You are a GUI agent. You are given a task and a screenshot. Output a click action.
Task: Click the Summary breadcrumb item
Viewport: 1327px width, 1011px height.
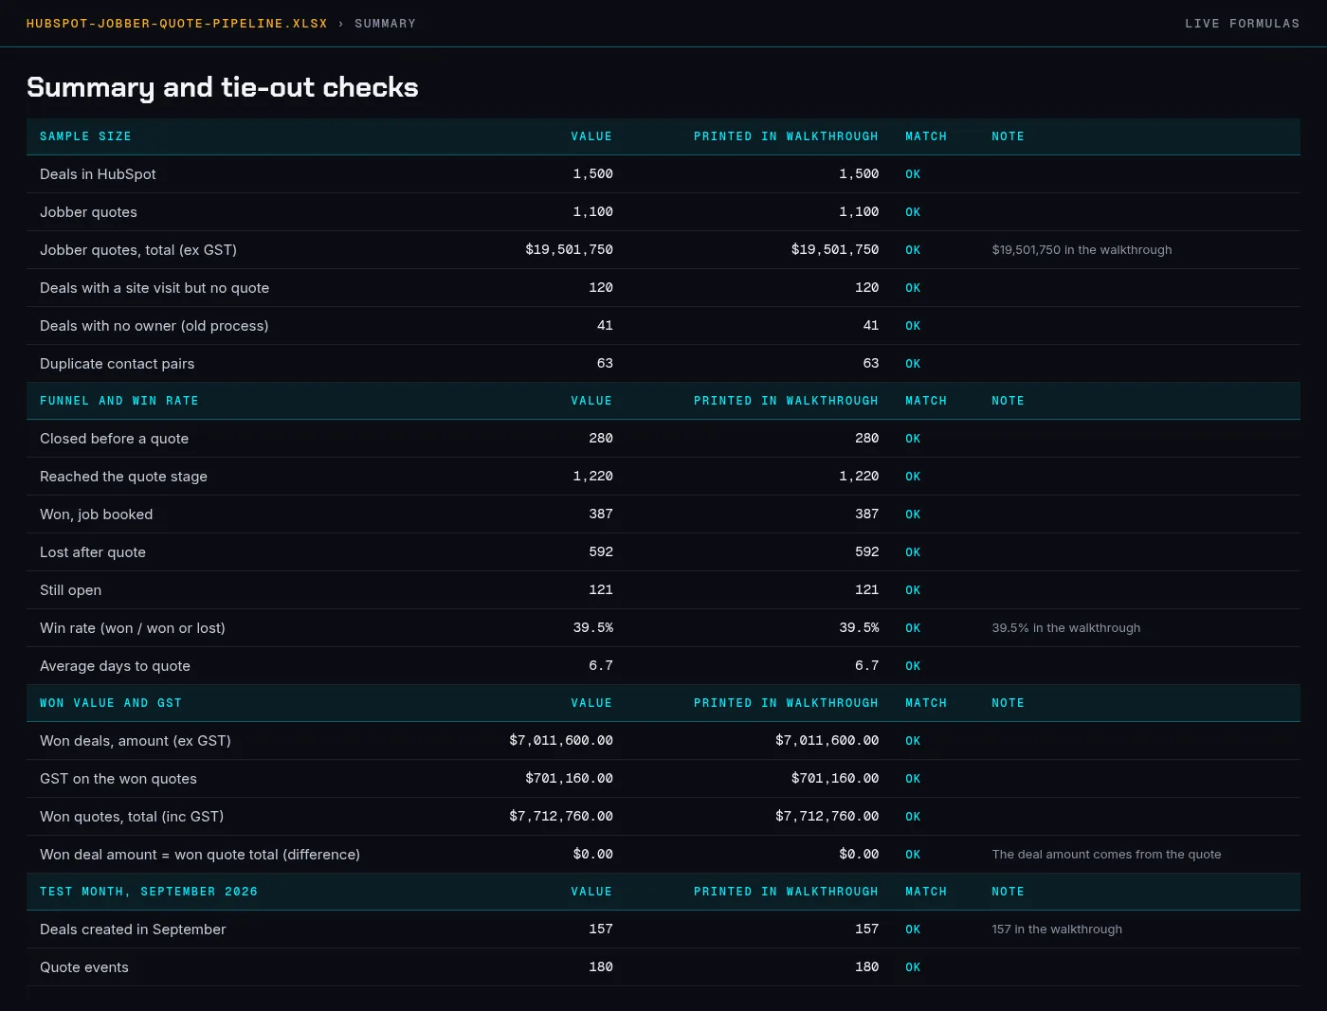[385, 24]
